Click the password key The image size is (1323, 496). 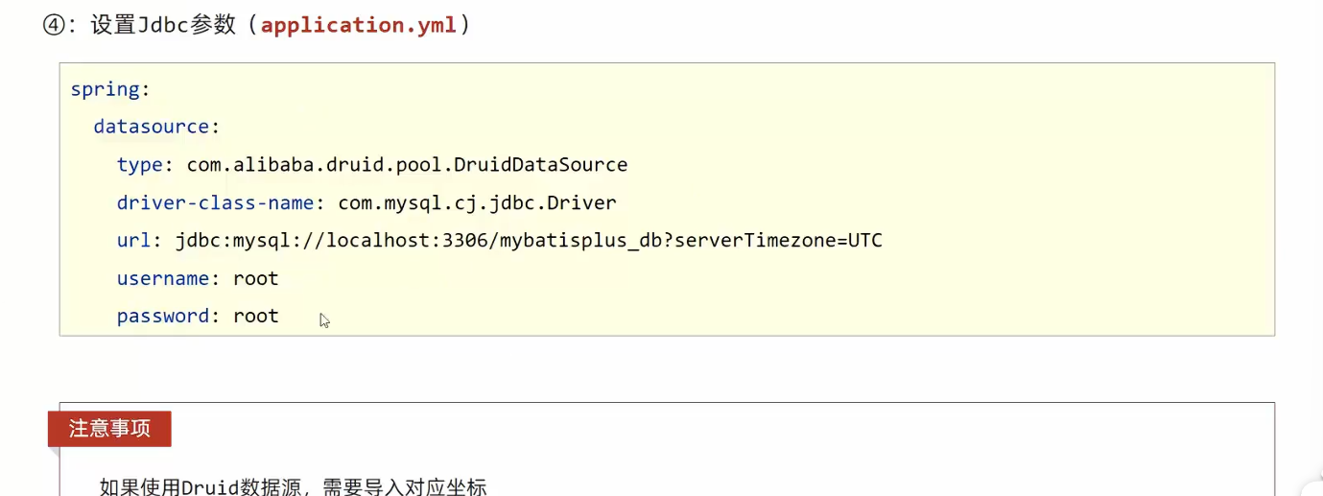pos(163,317)
